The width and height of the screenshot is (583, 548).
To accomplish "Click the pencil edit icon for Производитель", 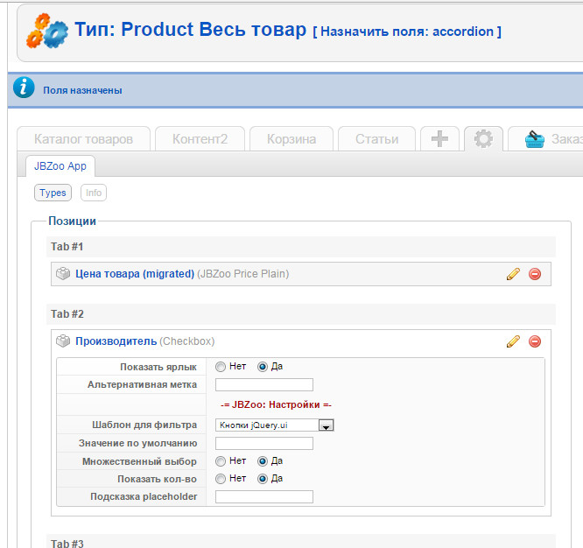I will point(513,341).
